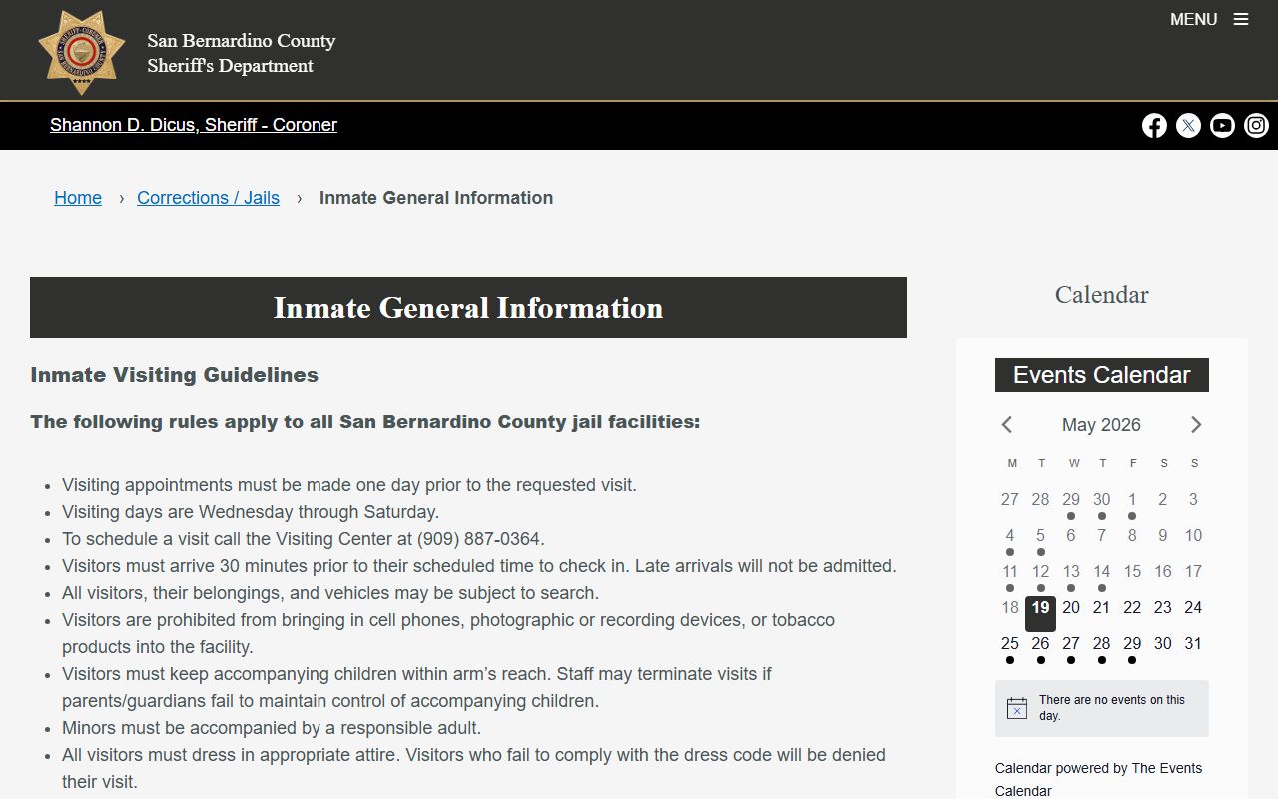Open the X (Twitter) social icon
Viewport: 1278px width, 799px height.
[x=1188, y=125]
